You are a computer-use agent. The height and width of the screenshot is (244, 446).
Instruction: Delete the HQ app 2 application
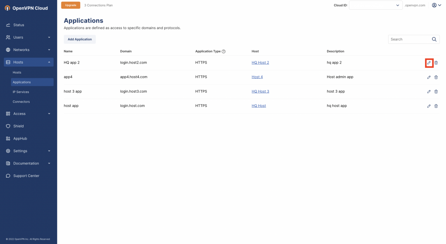tap(436, 63)
